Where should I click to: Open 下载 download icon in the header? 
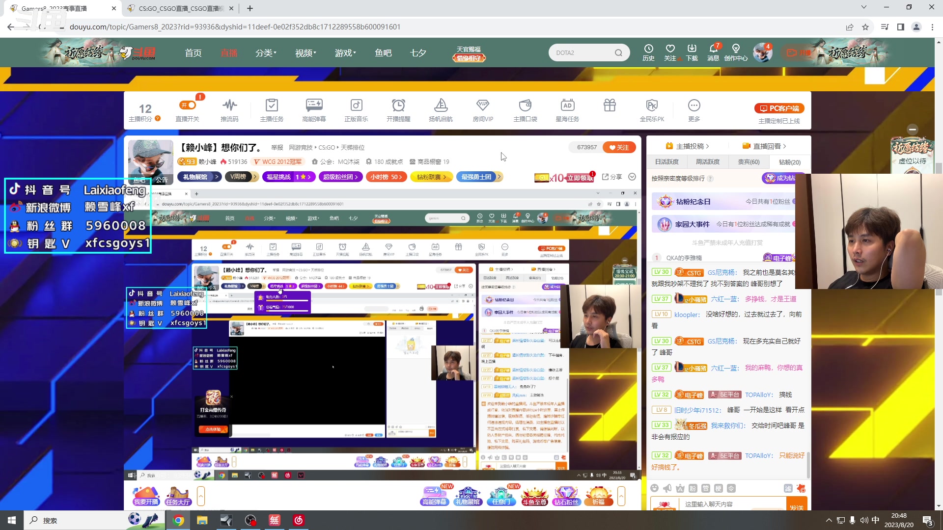pos(692,52)
